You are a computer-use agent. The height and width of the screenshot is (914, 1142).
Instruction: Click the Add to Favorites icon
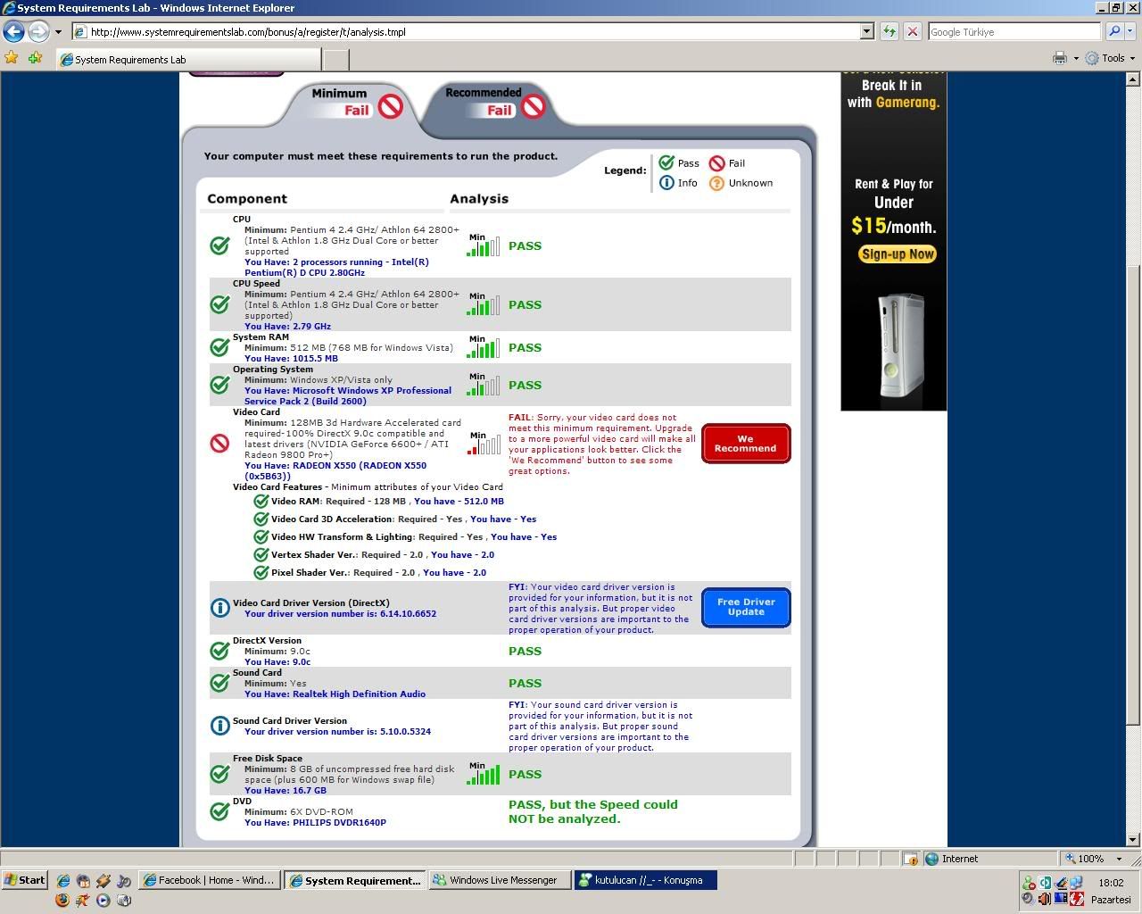click(x=36, y=58)
